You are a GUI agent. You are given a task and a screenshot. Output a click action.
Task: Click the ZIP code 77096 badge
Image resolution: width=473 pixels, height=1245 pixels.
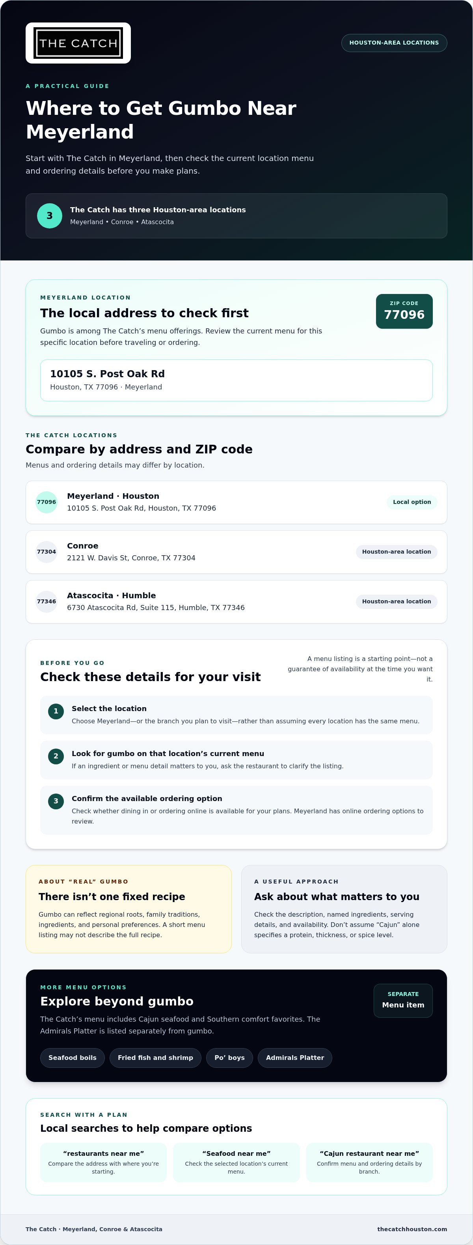coord(404,311)
